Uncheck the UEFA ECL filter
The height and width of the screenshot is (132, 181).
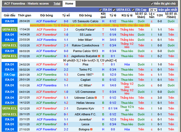point(114,10)
